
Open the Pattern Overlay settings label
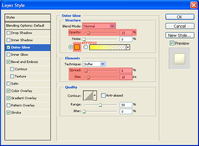click(23, 105)
